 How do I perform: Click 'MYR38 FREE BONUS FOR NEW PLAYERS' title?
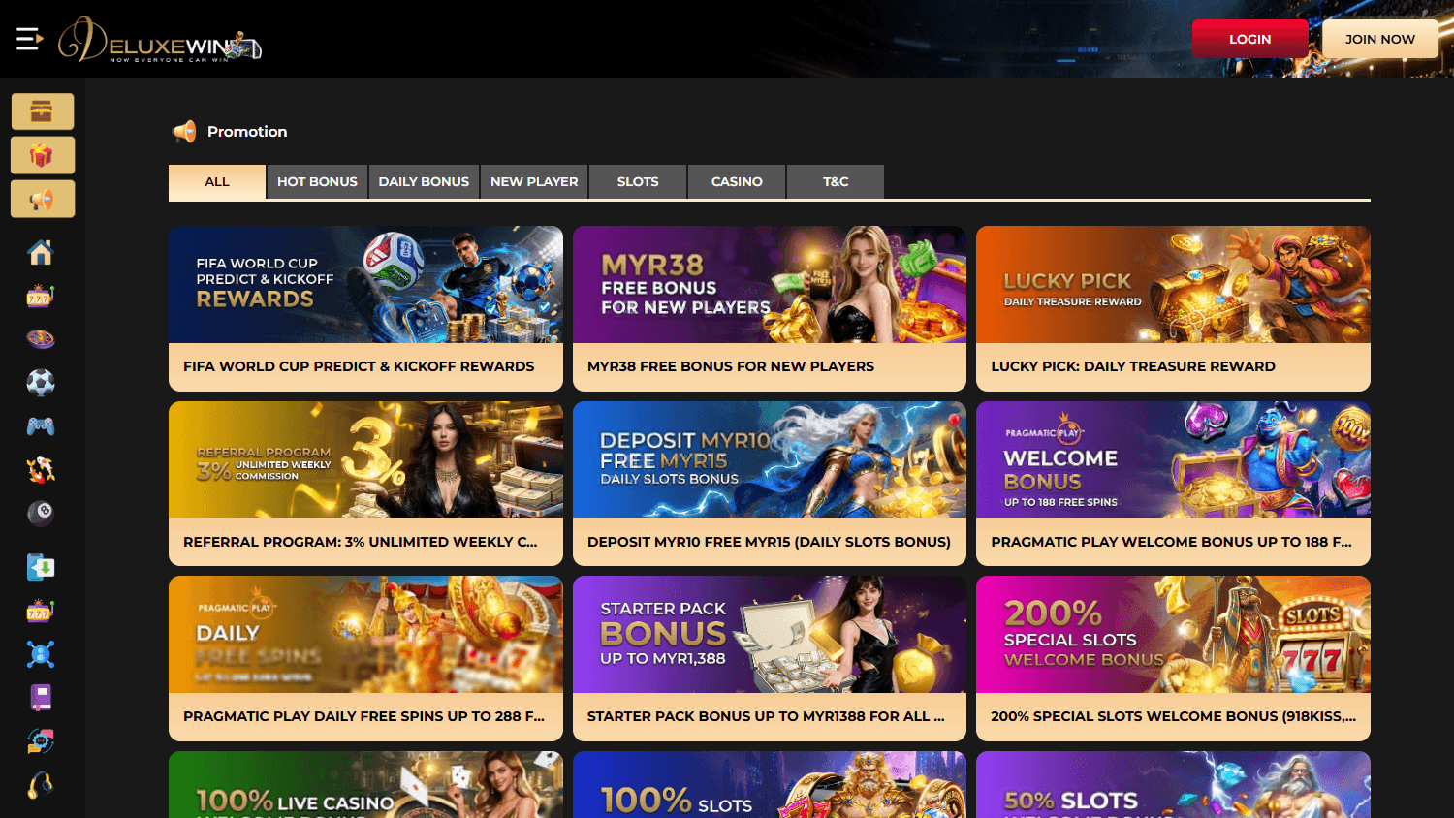click(x=731, y=366)
